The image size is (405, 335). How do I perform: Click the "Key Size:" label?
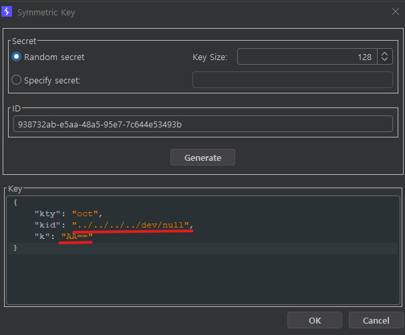[x=210, y=57]
